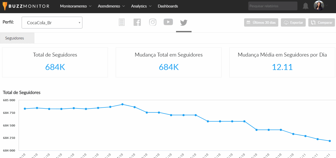Go to Dashboards in top navigation
336x158 pixels.
click(x=168, y=6)
